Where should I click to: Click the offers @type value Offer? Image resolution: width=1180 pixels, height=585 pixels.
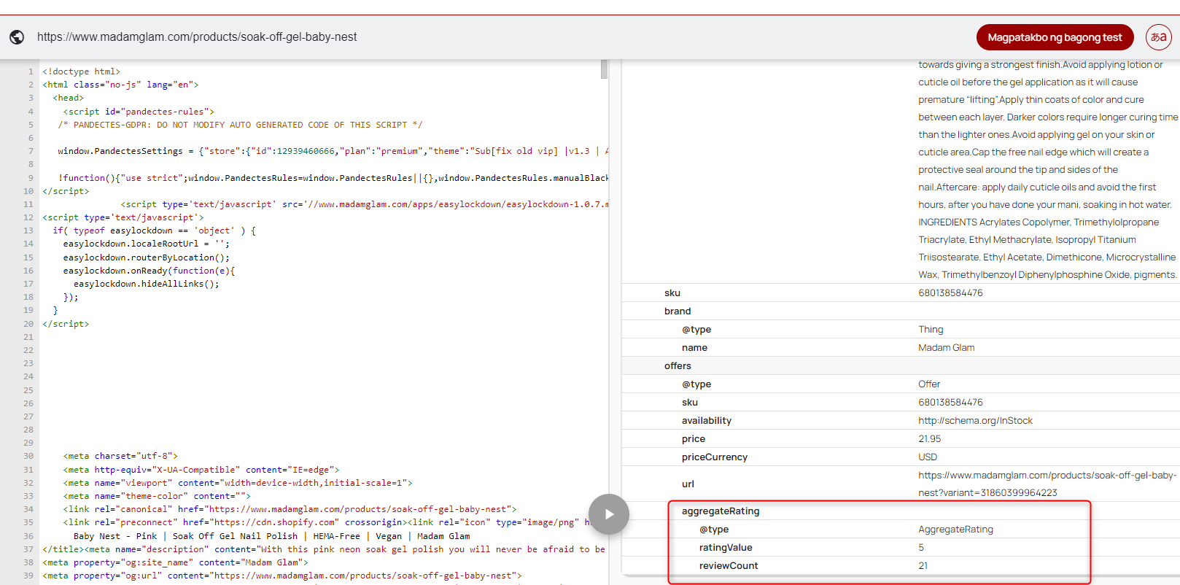929,384
